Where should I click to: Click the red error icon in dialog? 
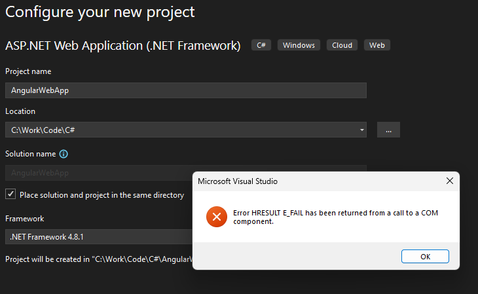217,217
